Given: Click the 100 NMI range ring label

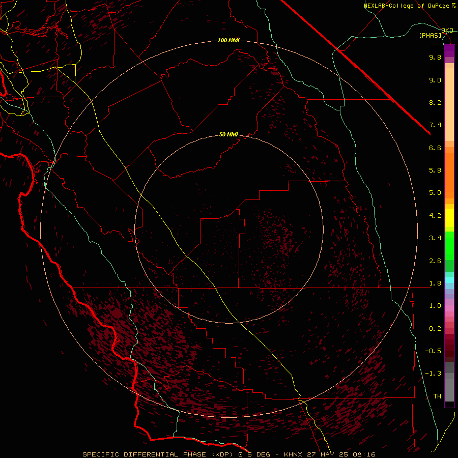Looking at the screenshot, I should [x=228, y=40].
